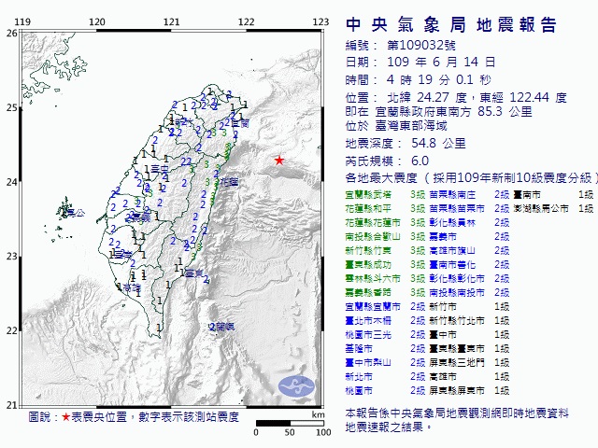
Task: Click the Central Weather Bureau logo on the map
Action: pos(297,385)
